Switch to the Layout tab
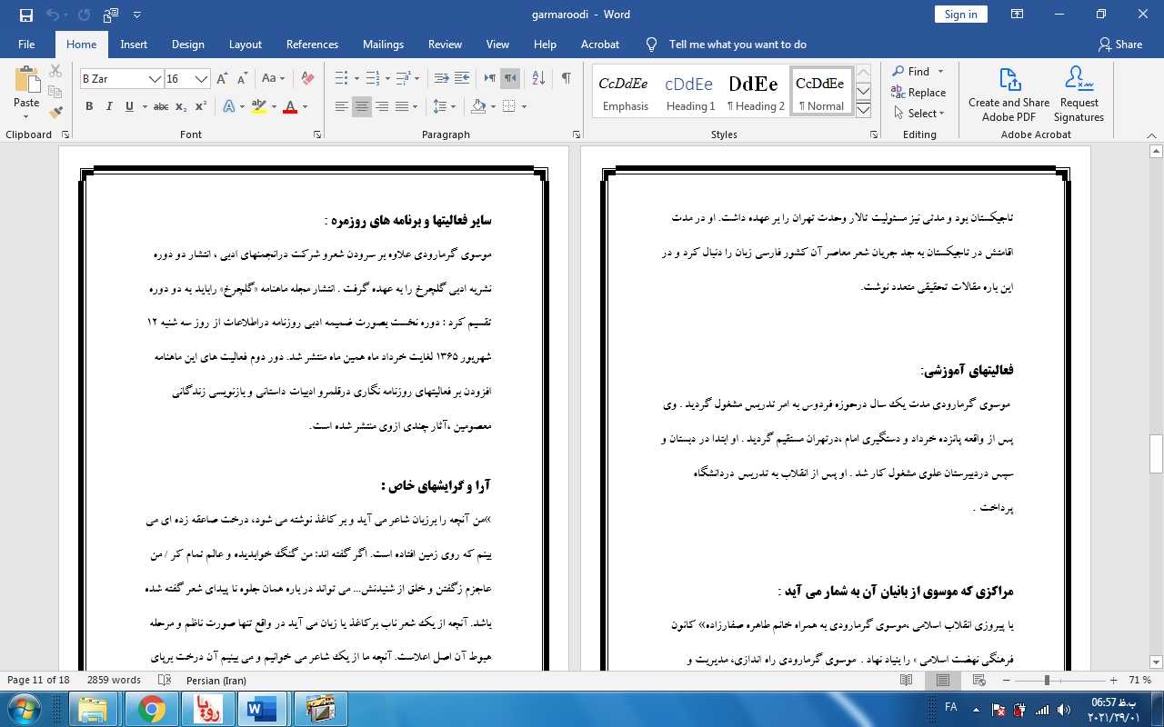This screenshot has height=727, width=1164. 245,45
